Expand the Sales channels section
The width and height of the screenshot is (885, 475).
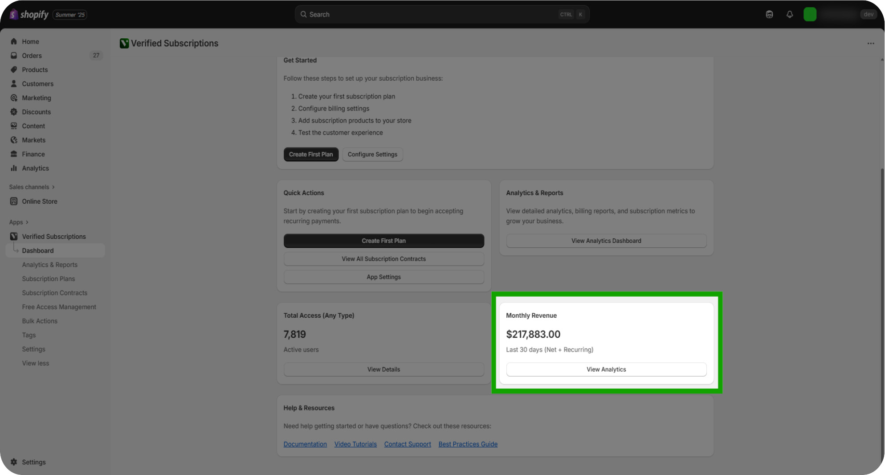(32, 187)
